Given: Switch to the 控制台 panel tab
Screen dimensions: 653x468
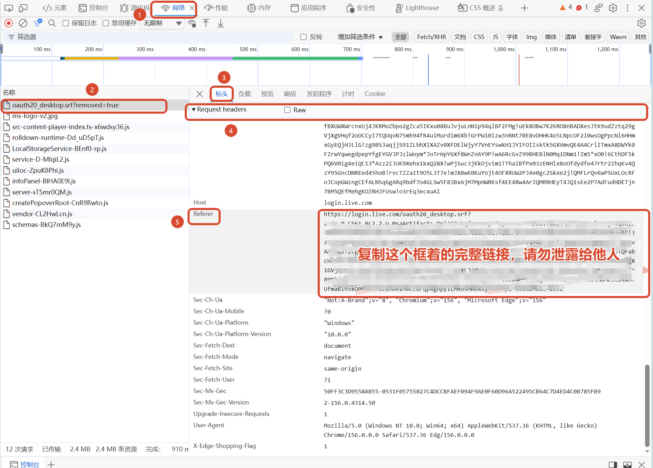Looking at the screenshot, I should pyautogui.click(x=93, y=8).
